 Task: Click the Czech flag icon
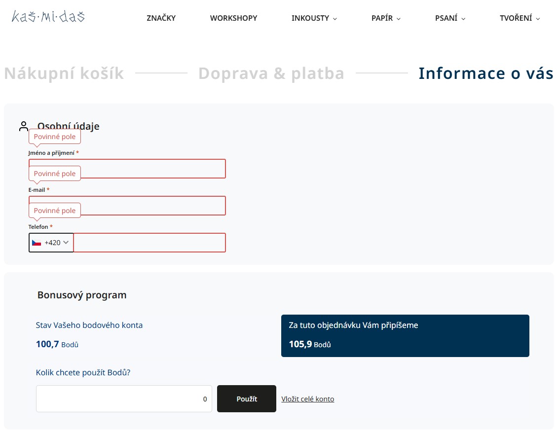pyautogui.click(x=37, y=243)
